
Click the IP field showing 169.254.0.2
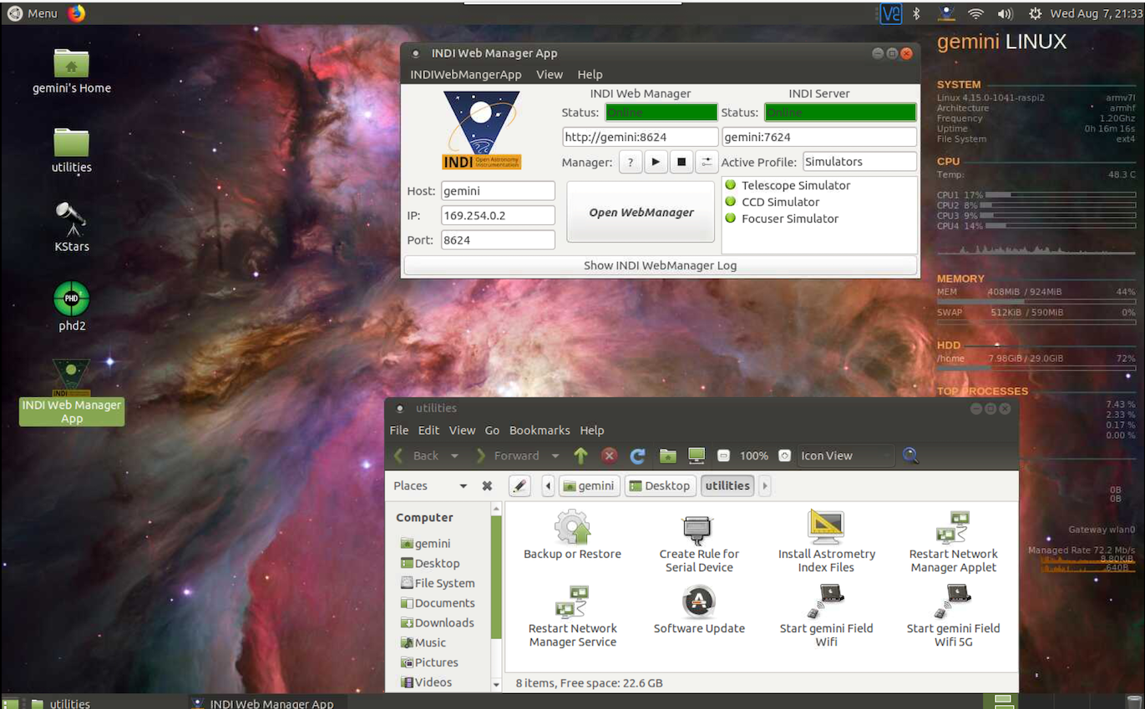(498, 215)
